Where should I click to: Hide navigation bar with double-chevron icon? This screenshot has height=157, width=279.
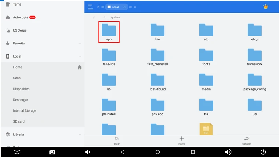[17, 152]
